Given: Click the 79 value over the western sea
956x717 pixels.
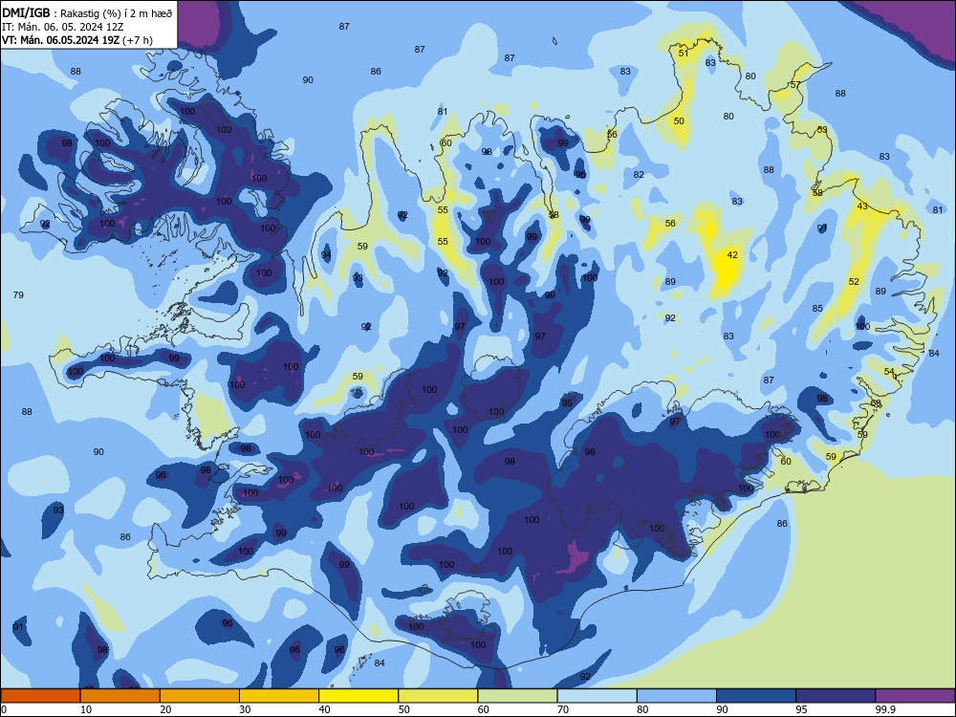Looking at the screenshot, I should tap(18, 295).
